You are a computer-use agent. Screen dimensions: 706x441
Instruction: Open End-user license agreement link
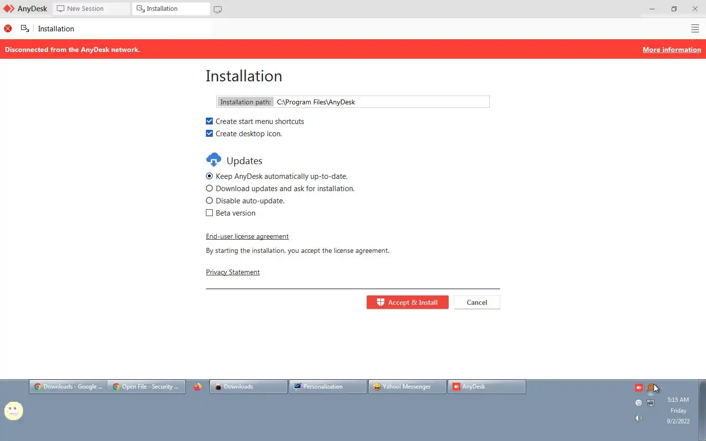247,236
